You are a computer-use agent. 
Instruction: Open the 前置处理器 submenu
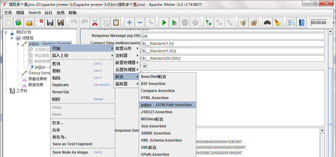pos(127,62)
